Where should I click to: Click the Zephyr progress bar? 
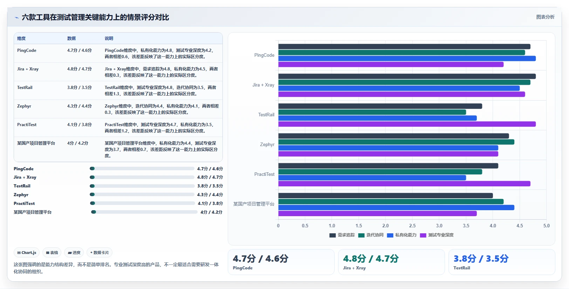(x=142, y=194)
